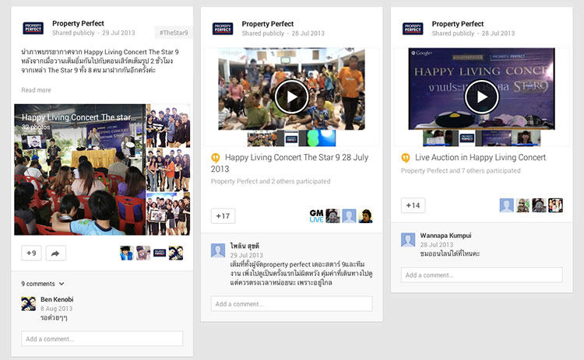Open Wannapa Kumpui's profile avatar
Image resolution: width=584 pixels, height=360 pixels.
(408, 239)
